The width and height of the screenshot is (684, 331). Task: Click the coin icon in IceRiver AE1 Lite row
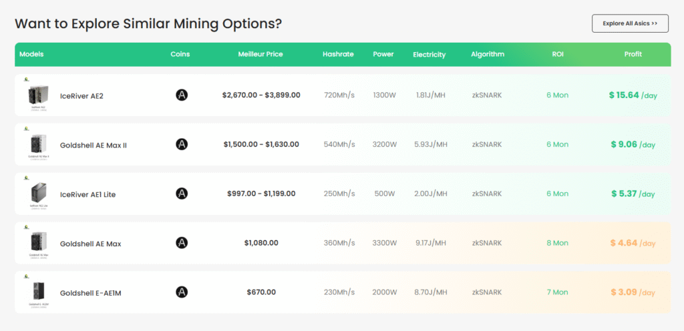click(181, 194)
